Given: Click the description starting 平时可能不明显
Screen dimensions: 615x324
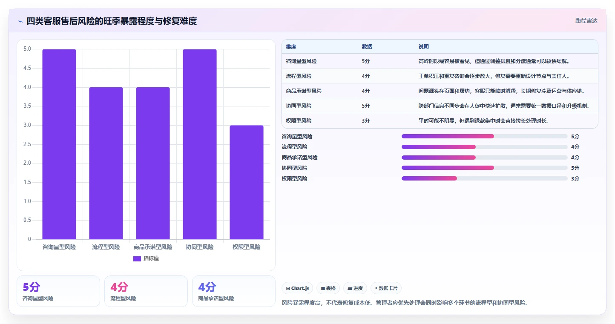Looking at the screenshot, I should tap(484, 121).
